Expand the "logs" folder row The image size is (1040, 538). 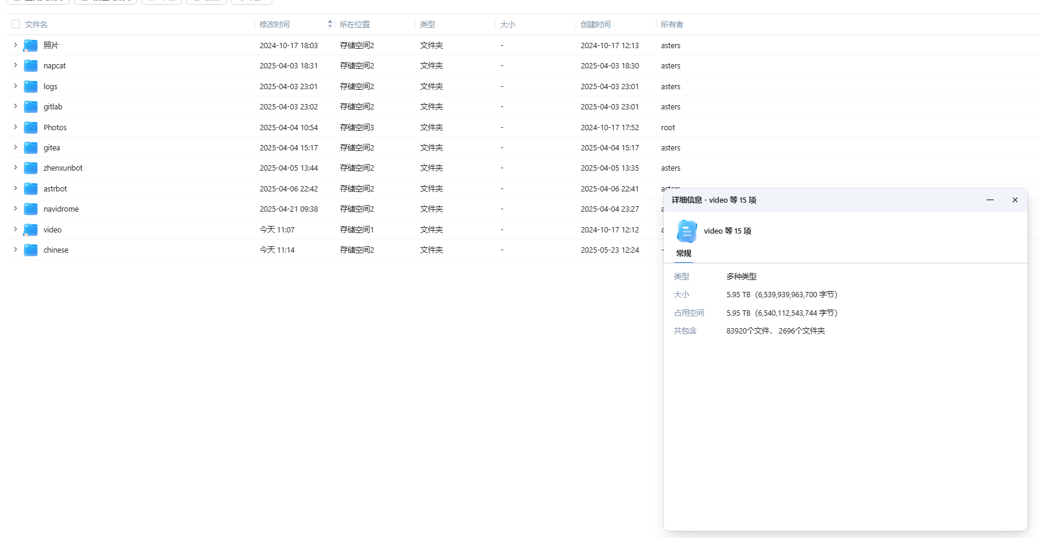click(x=15, y=86)
